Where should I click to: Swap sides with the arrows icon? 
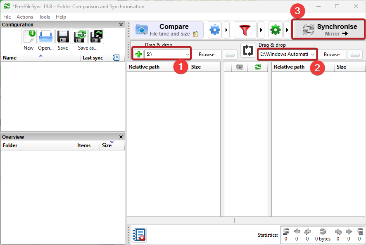[248, 50]
